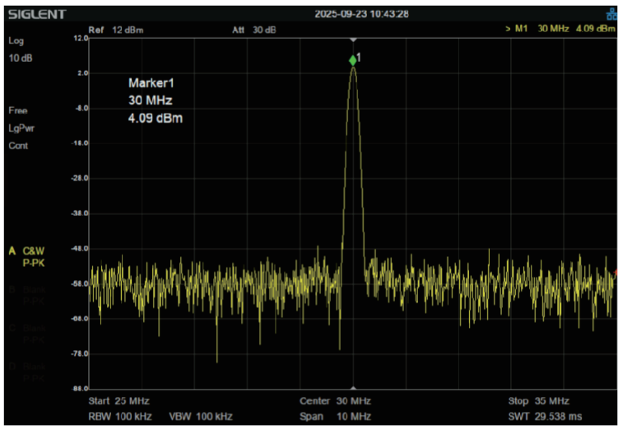
Task: Click the M1 marker readout in top bar
Action: (x=560, y=30)
